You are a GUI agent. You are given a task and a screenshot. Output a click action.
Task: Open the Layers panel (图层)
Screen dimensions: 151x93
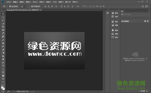[115, 30]
